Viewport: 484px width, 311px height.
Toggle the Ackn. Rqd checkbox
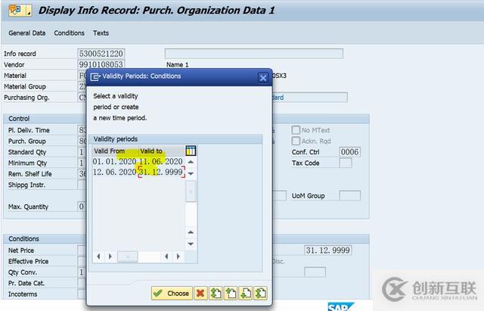coord(296,141)
